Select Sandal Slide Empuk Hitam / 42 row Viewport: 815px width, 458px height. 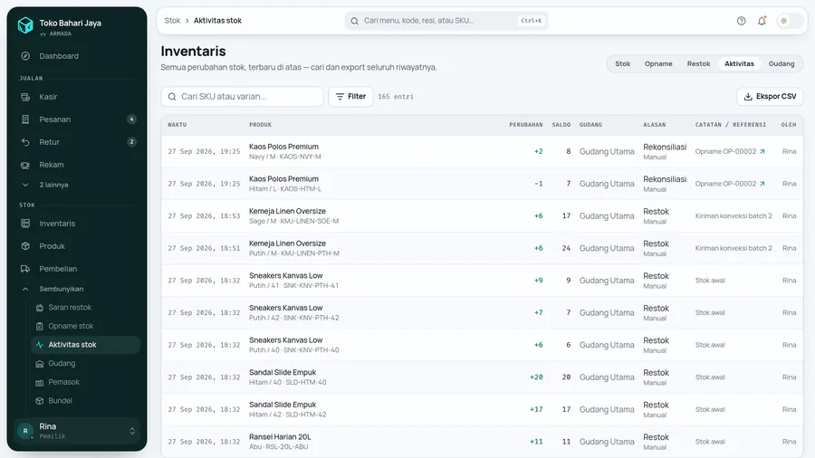coord(482,409)
